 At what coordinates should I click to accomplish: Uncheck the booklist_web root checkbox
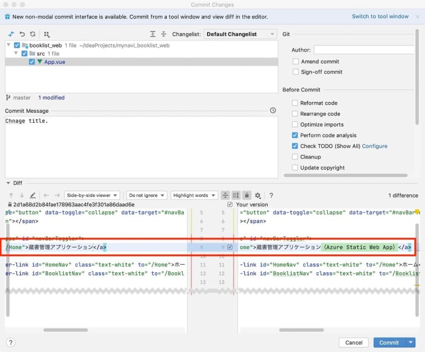(x=17, y=45)
